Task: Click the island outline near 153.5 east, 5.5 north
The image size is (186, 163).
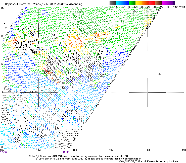Action: [46, 73]
